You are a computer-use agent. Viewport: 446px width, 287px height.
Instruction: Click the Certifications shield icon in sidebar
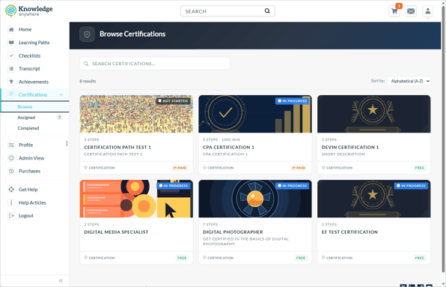(x=11, y=94)
